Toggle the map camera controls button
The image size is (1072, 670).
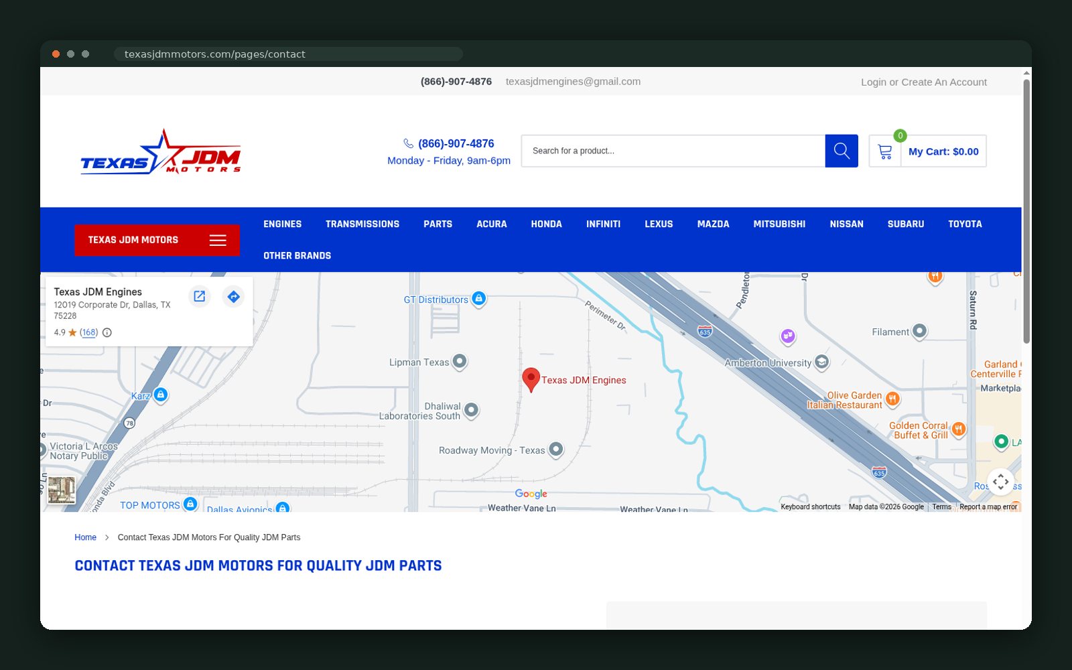pos(1000,481)
